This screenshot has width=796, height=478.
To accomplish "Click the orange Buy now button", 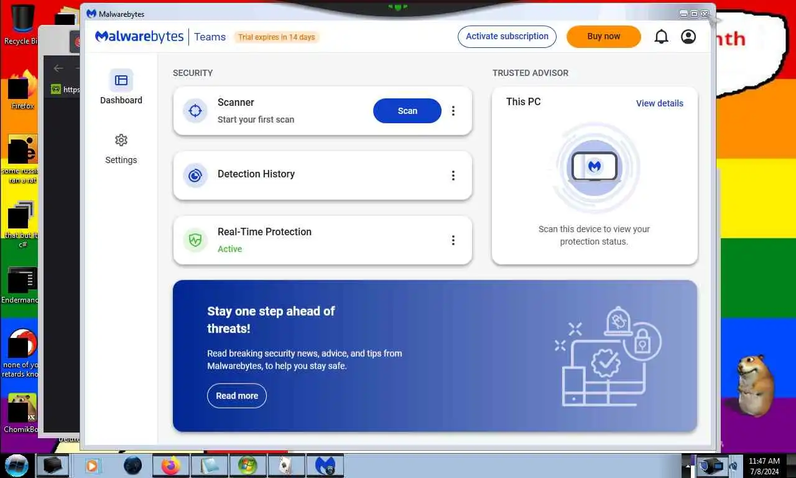I will [604, 37].
